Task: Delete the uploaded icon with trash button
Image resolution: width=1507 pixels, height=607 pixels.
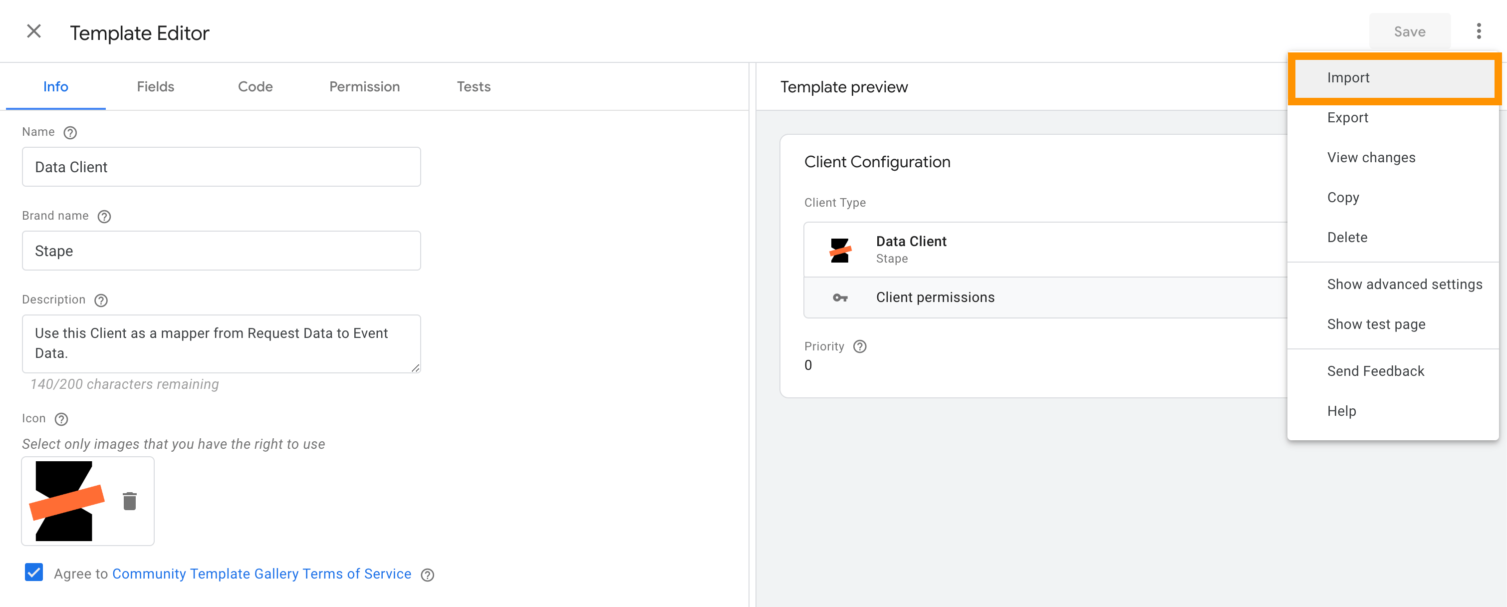Action: tap(130, 501)
